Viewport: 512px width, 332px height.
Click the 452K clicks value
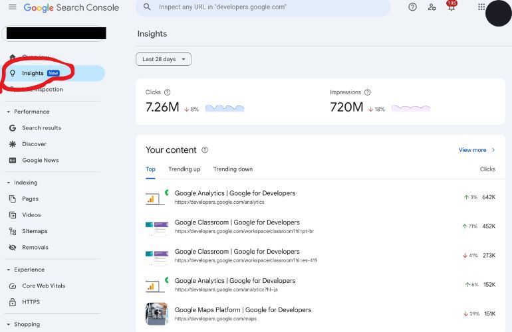[489, 226]
